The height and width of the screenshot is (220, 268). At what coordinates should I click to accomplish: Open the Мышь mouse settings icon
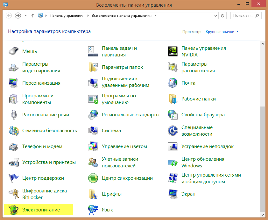pos(14,51)
